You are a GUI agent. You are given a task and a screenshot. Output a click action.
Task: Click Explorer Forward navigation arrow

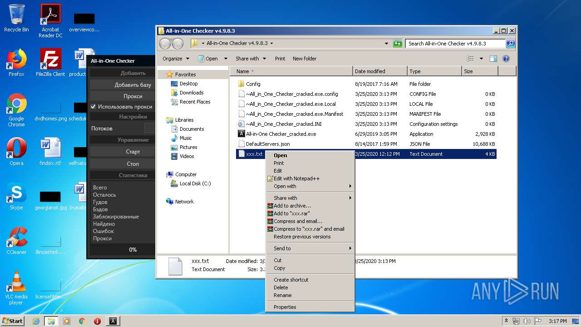pyautogui.click(x=177, y=44)
